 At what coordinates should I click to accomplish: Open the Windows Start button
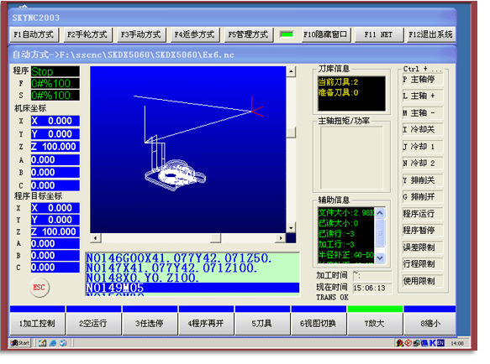(20, 343)
